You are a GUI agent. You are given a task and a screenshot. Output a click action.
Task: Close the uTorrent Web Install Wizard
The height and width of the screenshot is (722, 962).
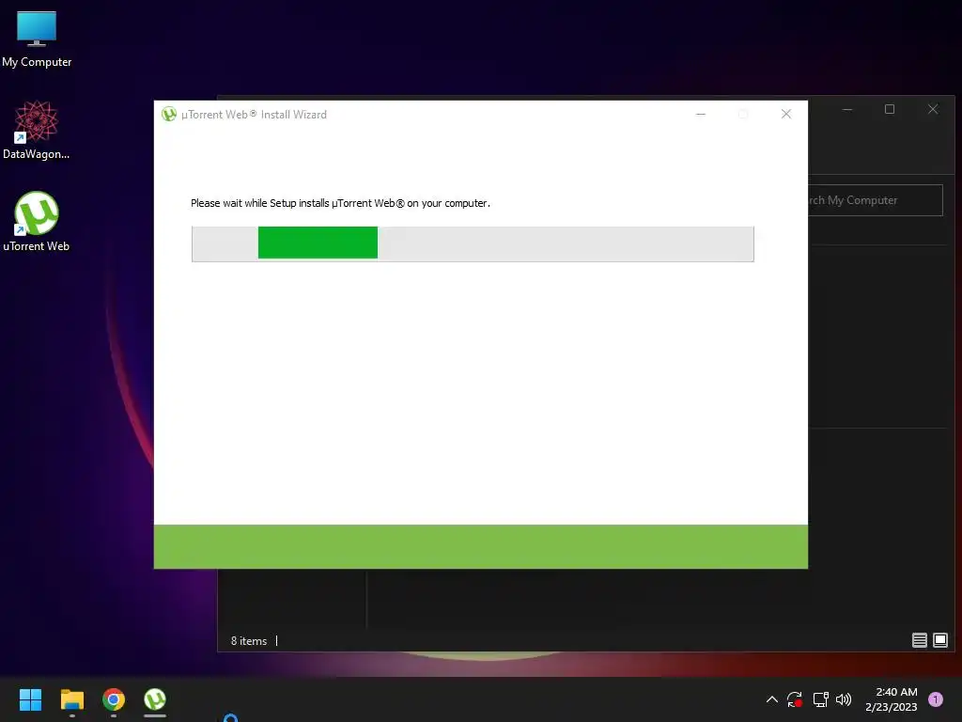coord(786,114)
